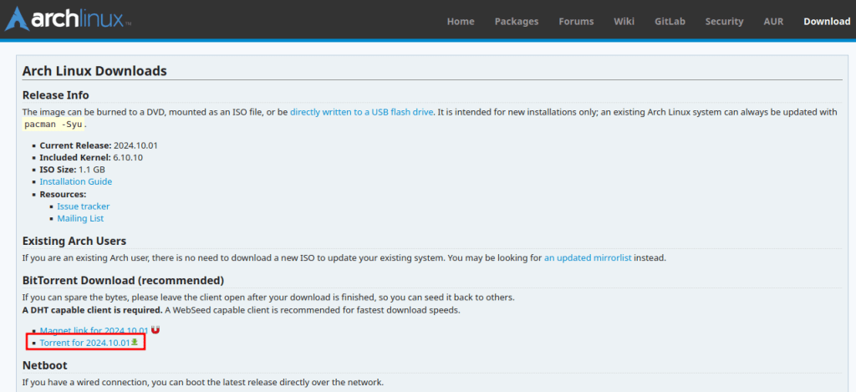
Task: Click Magnet link for 2024.10.01
Action: (94, 331)
